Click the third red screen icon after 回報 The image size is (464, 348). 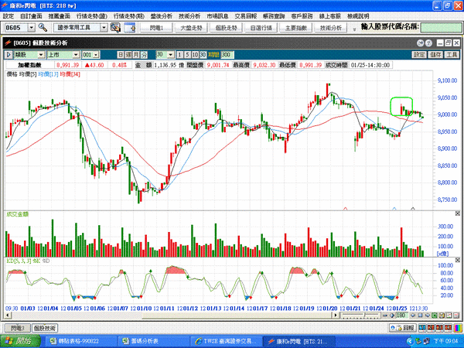(x=448, y=328)
